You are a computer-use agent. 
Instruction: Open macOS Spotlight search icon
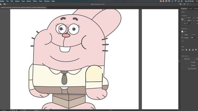coord(197,1)
